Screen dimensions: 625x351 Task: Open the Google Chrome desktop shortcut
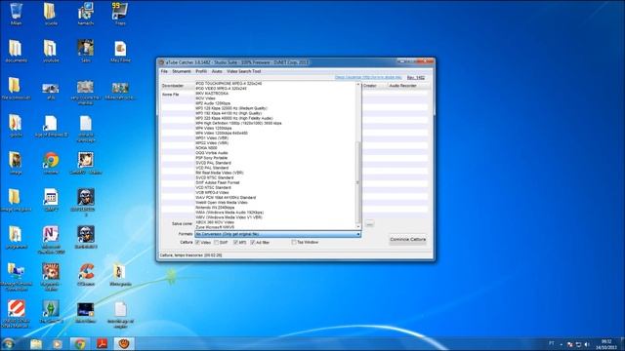[x=51, y=163]
